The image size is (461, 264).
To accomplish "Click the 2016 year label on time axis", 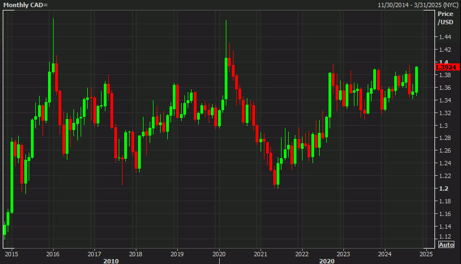I will tap(53, 254).
